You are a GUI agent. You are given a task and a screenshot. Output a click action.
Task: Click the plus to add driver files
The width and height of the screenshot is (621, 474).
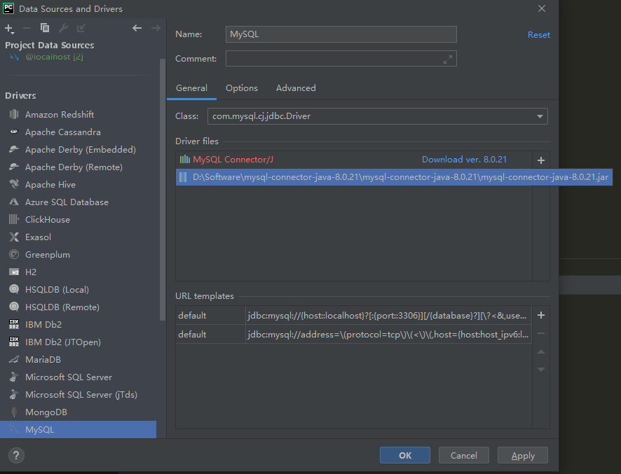pos(540,160)
